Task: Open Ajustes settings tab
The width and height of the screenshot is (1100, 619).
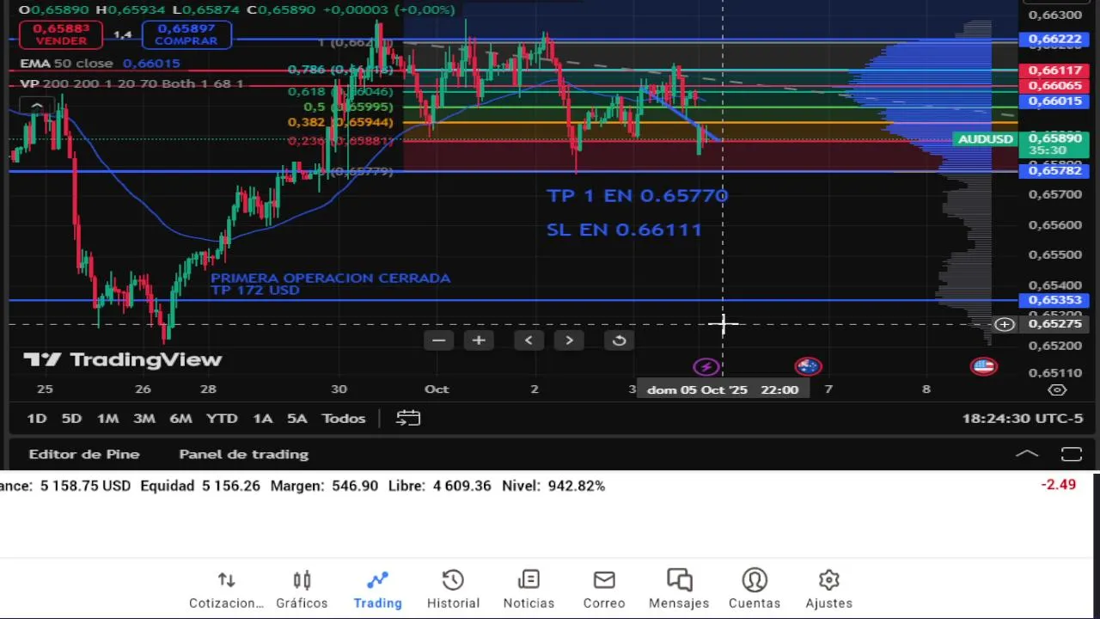Action: 828,590
